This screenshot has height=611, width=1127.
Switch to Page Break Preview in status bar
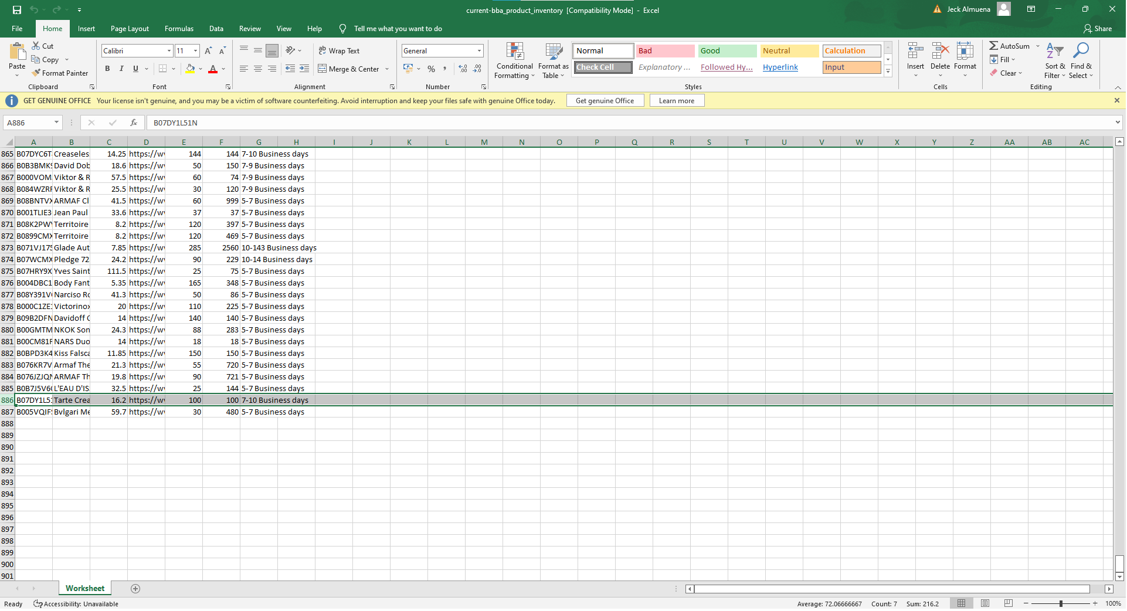1009,603
